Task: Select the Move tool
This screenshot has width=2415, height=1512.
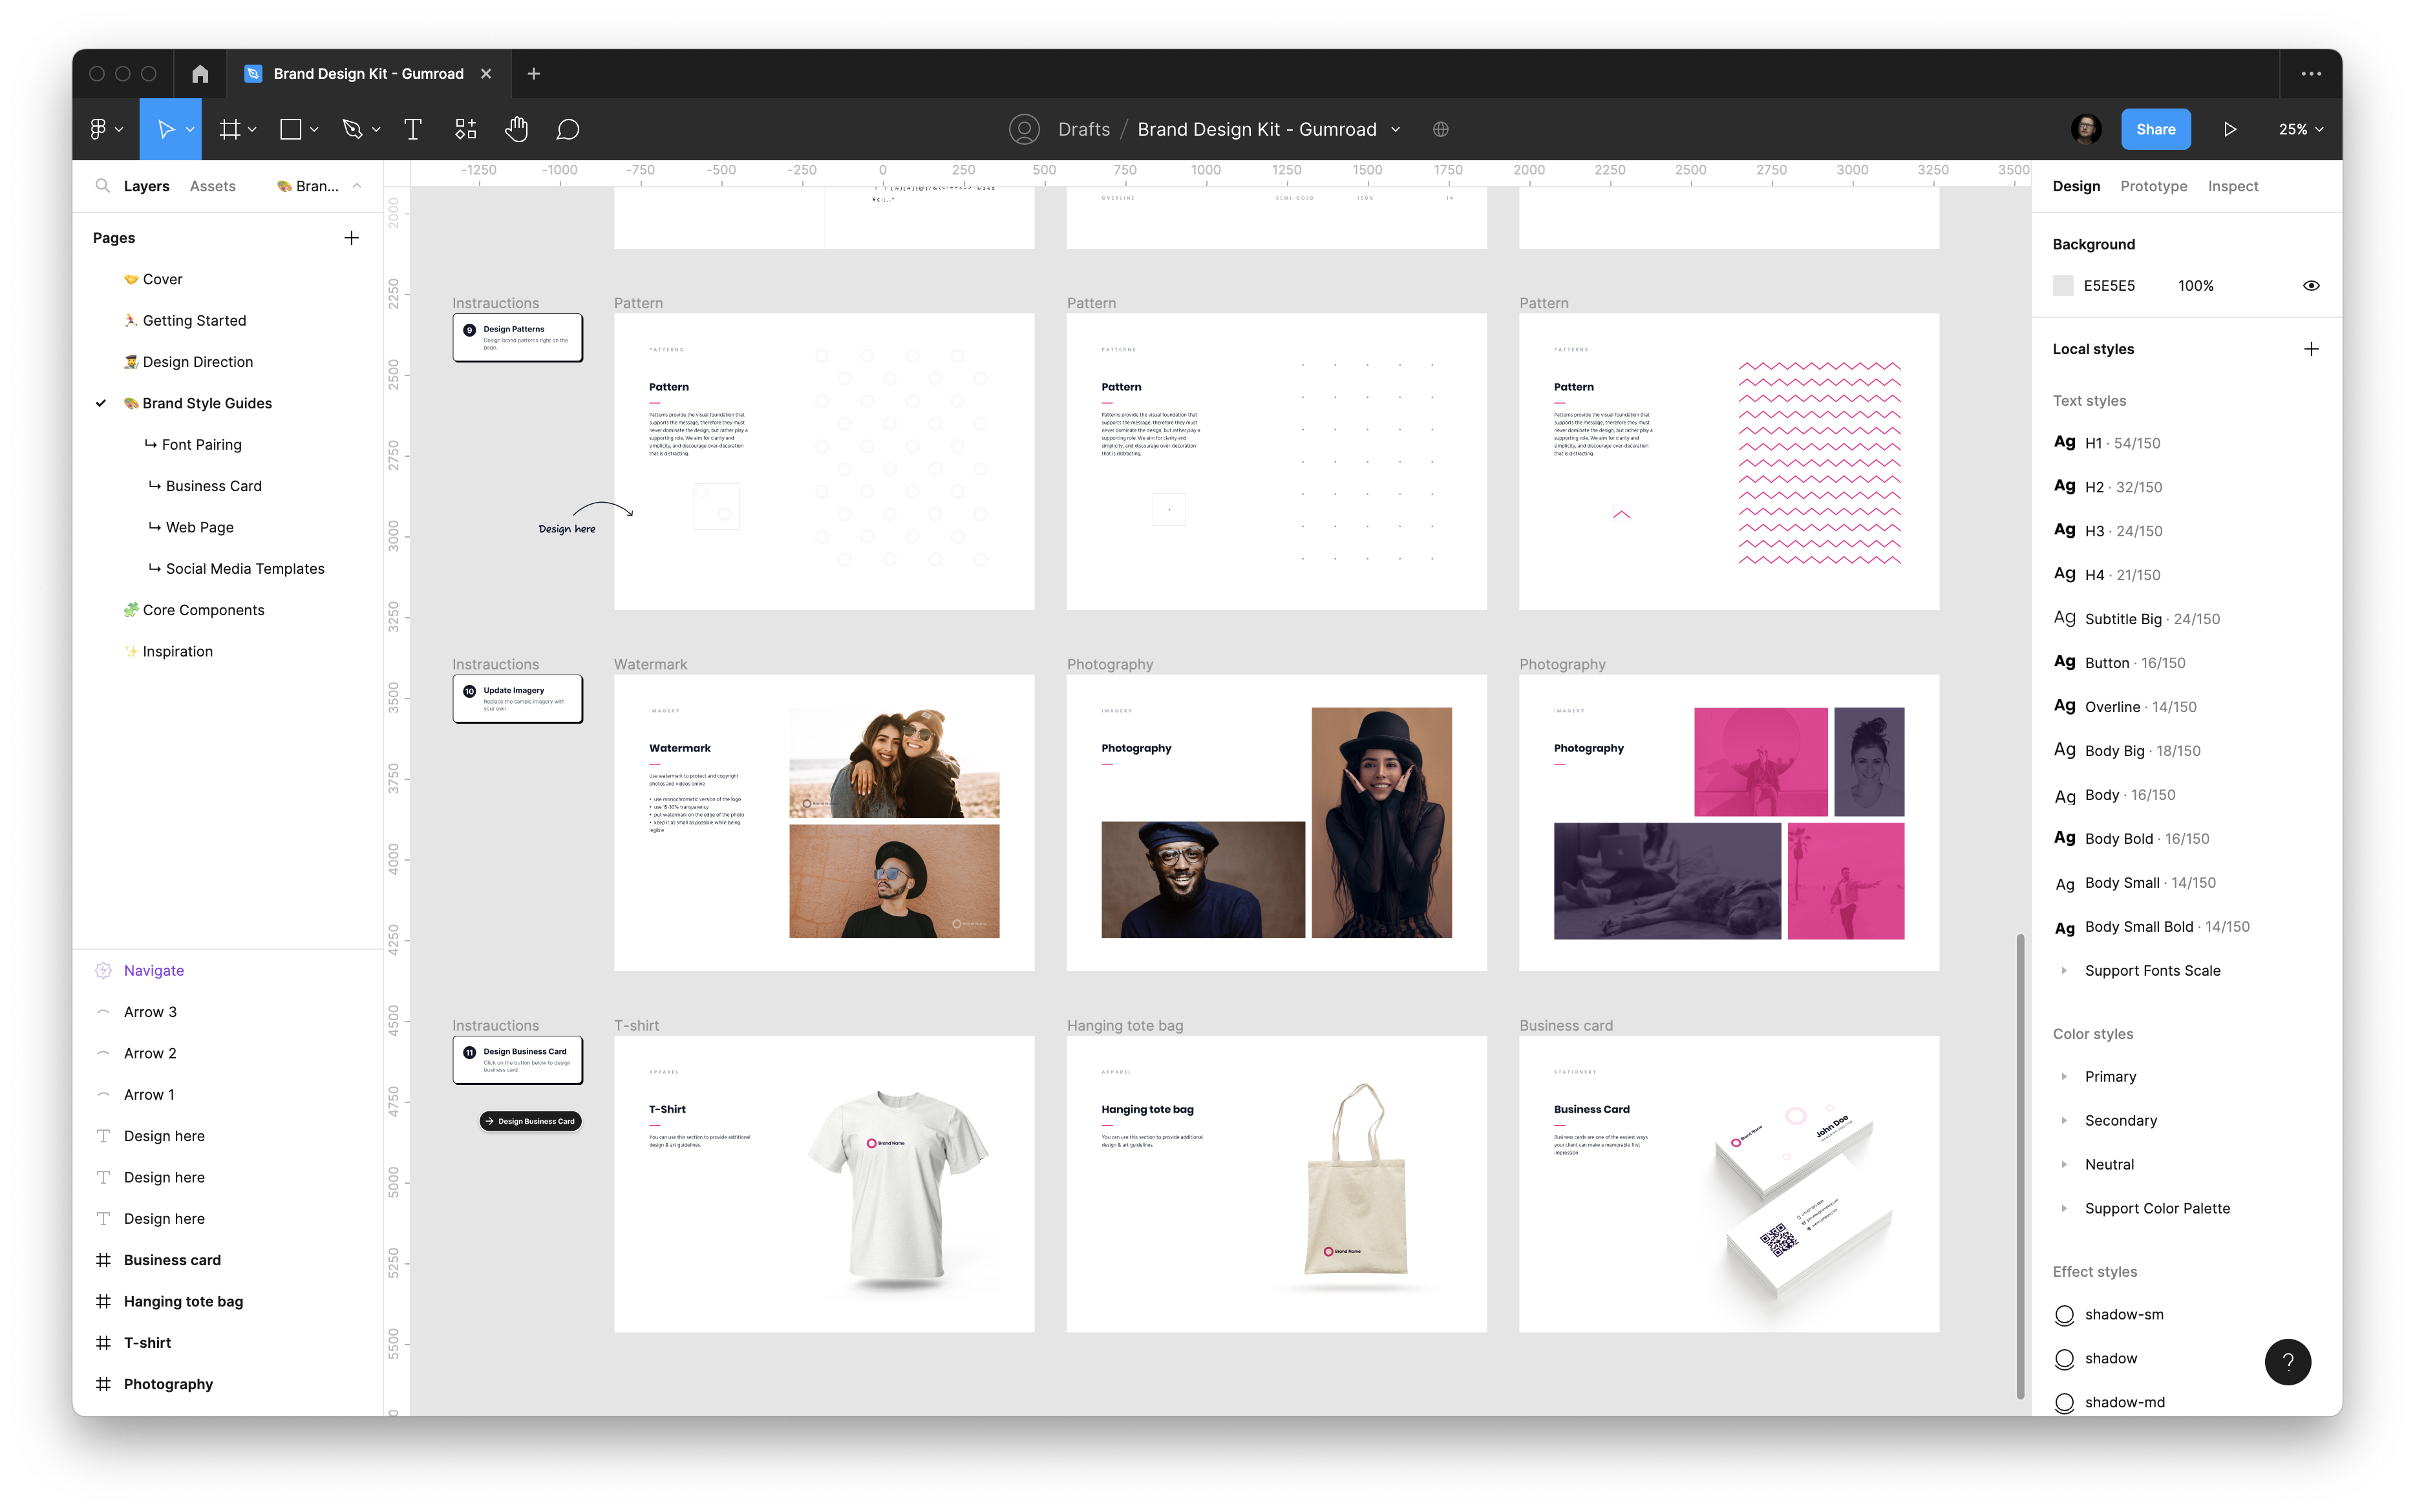Action: (165, 129)
